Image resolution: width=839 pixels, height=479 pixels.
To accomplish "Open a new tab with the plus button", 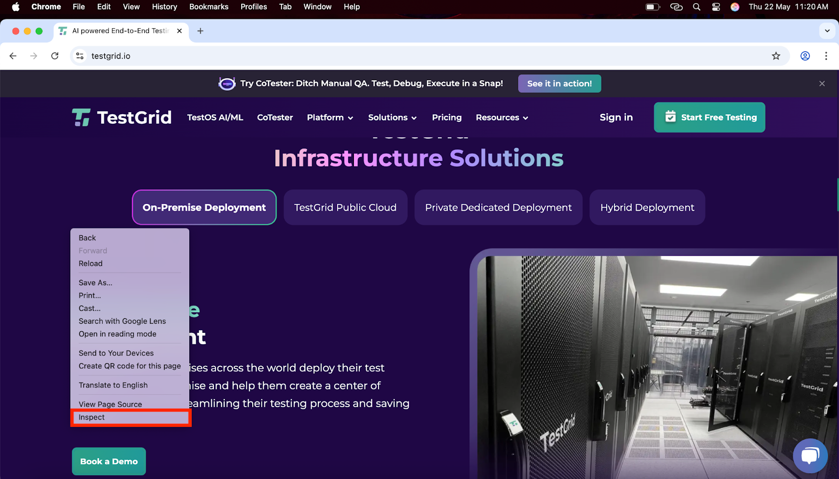I will click(200, 31).
